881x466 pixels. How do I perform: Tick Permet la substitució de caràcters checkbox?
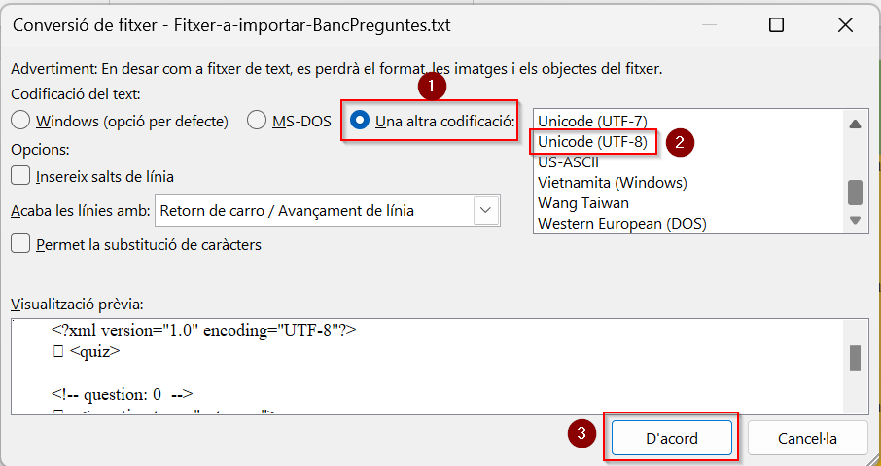tap(20, 244)
